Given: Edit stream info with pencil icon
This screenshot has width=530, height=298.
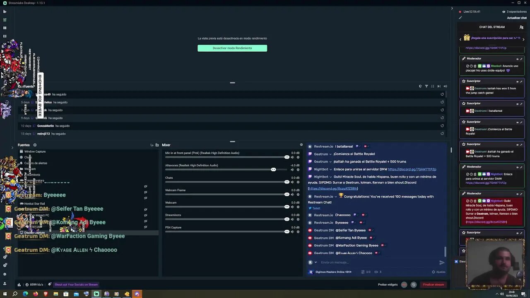Looking at the screenshot, I should pos(460,18).
